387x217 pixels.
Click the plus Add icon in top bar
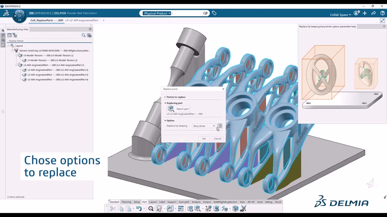coord(365,13)
